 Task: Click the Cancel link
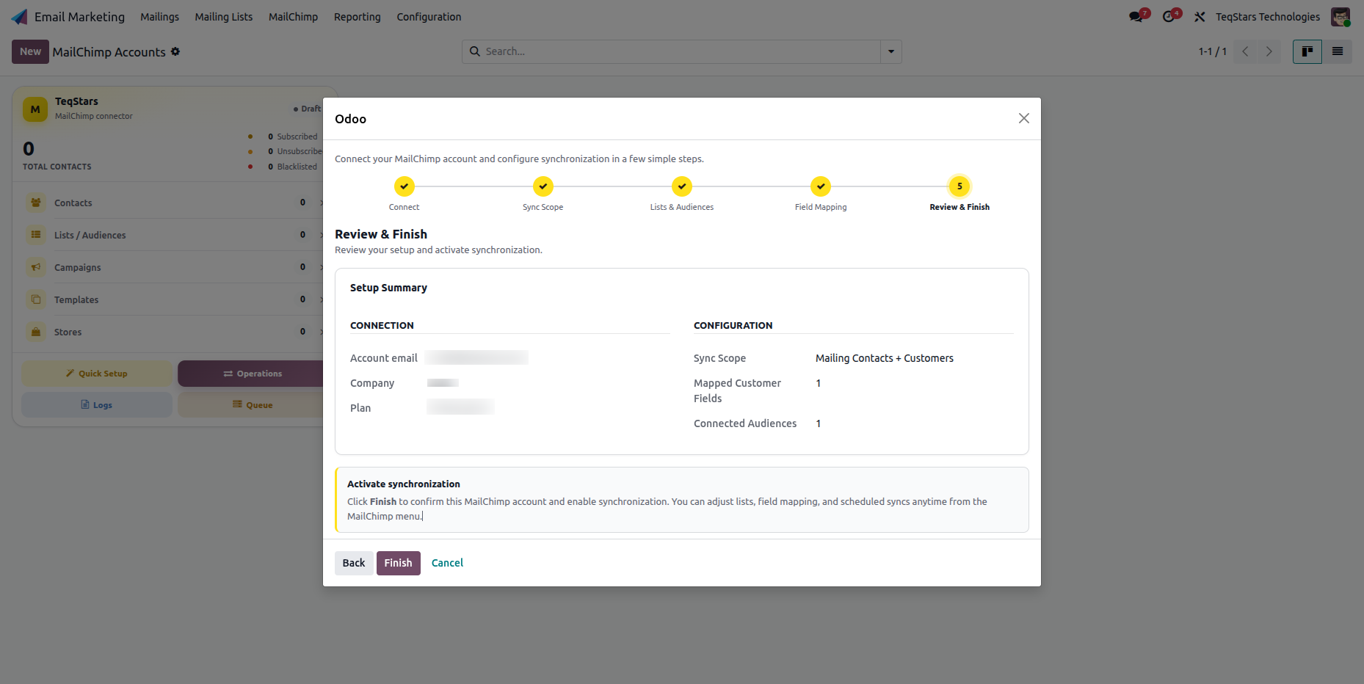[447, 563]
